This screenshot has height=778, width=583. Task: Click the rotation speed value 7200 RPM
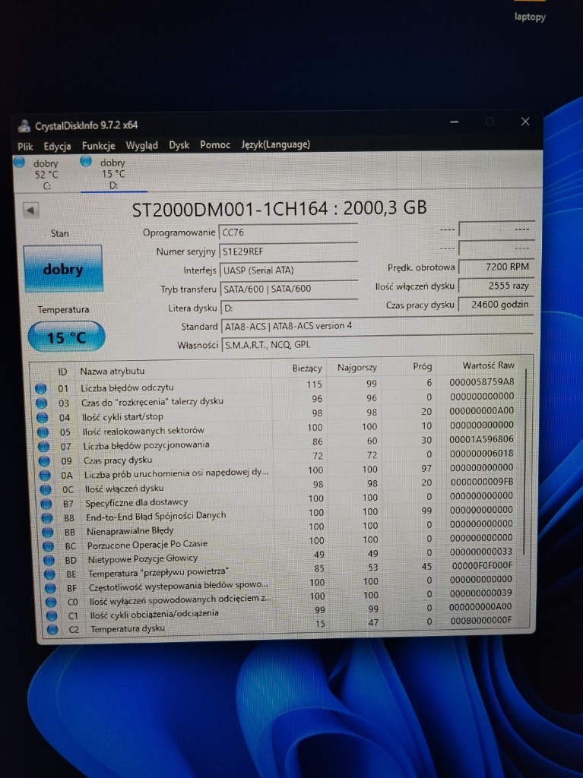pos(496,267)
